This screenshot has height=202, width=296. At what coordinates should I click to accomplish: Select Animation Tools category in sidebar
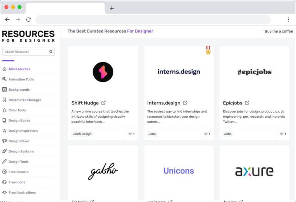(21, 79)
